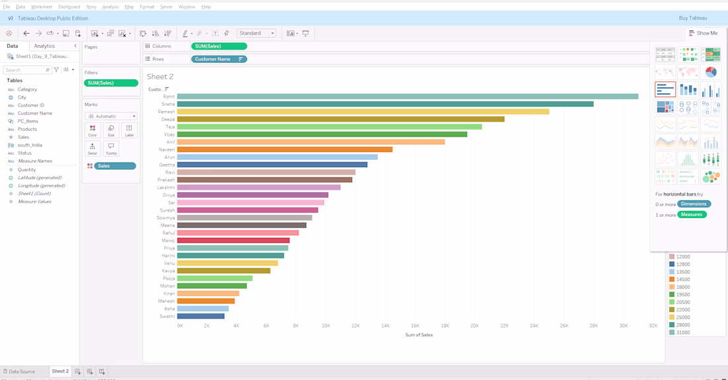The image size is (728, 380).
Task: Open the Tooltip card in Marks
Action: tap(111, 148)
